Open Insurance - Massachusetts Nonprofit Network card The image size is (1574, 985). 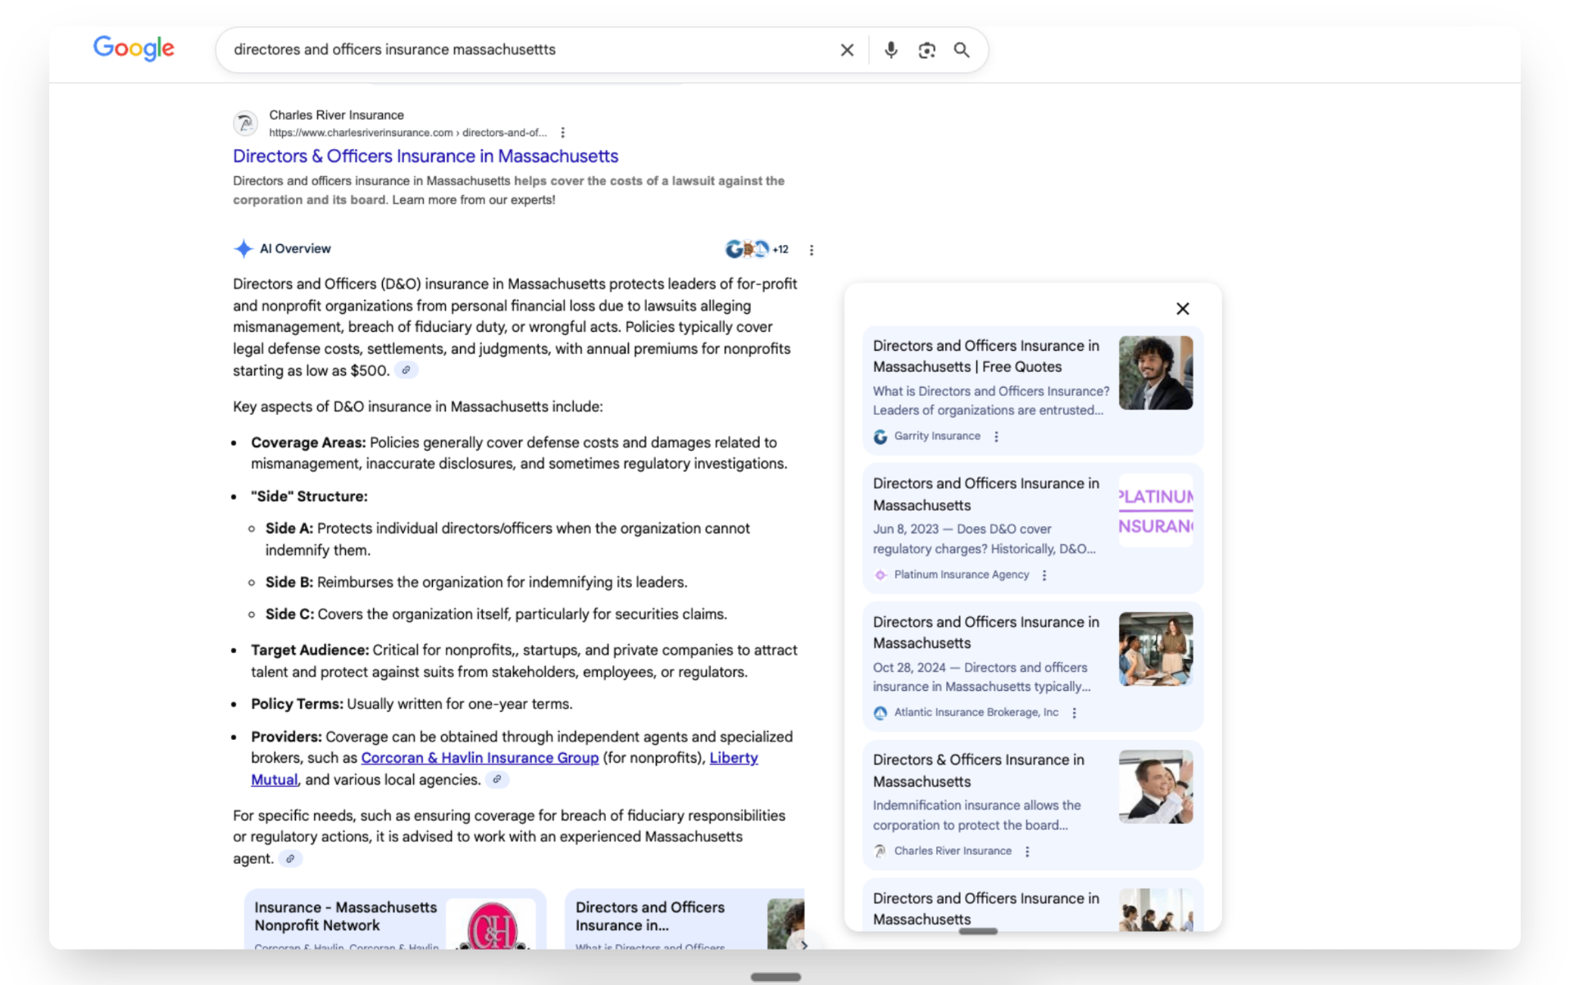(x=395, y=919)
